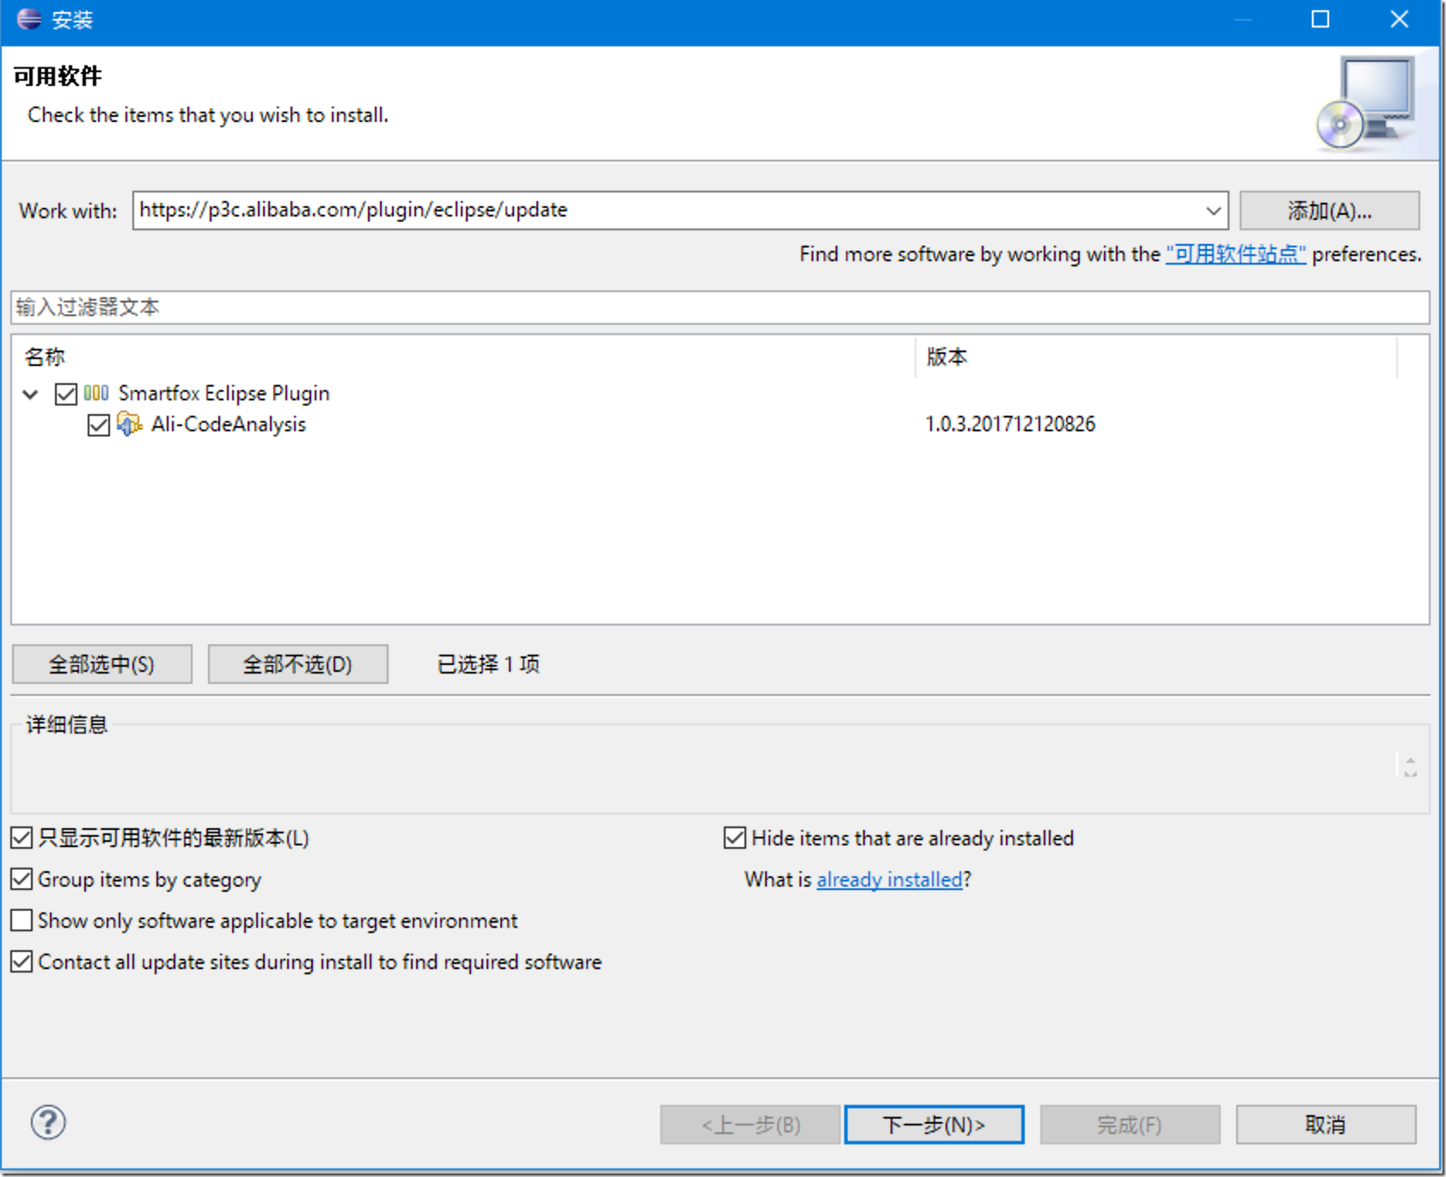Image resolution: width=1446 pixels, height=1177 pixels.
Task: Enable Show only software applicable to target environment
Action: tap(21, 920)
